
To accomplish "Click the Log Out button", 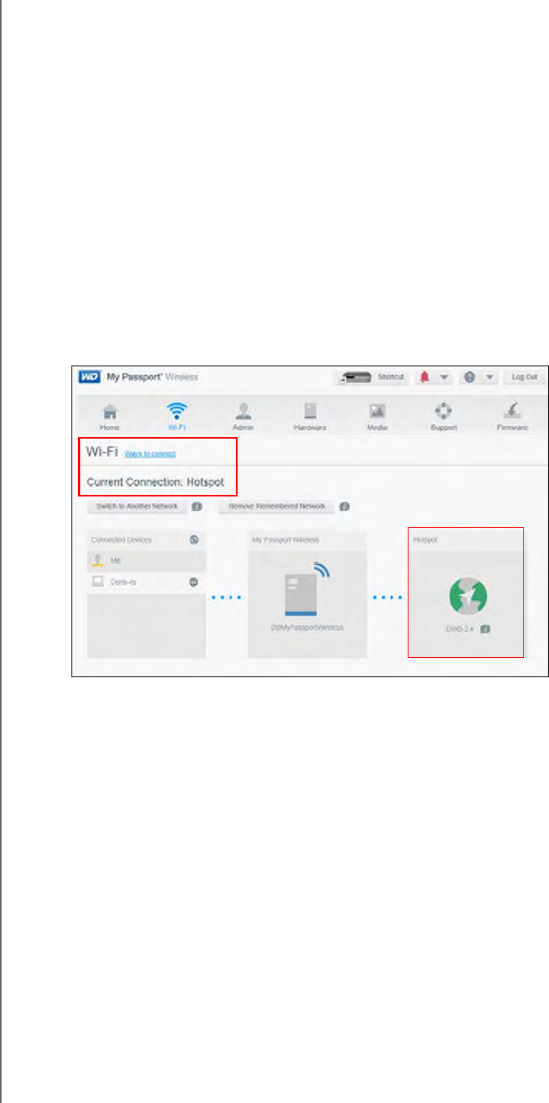I will tap(524, 377).
